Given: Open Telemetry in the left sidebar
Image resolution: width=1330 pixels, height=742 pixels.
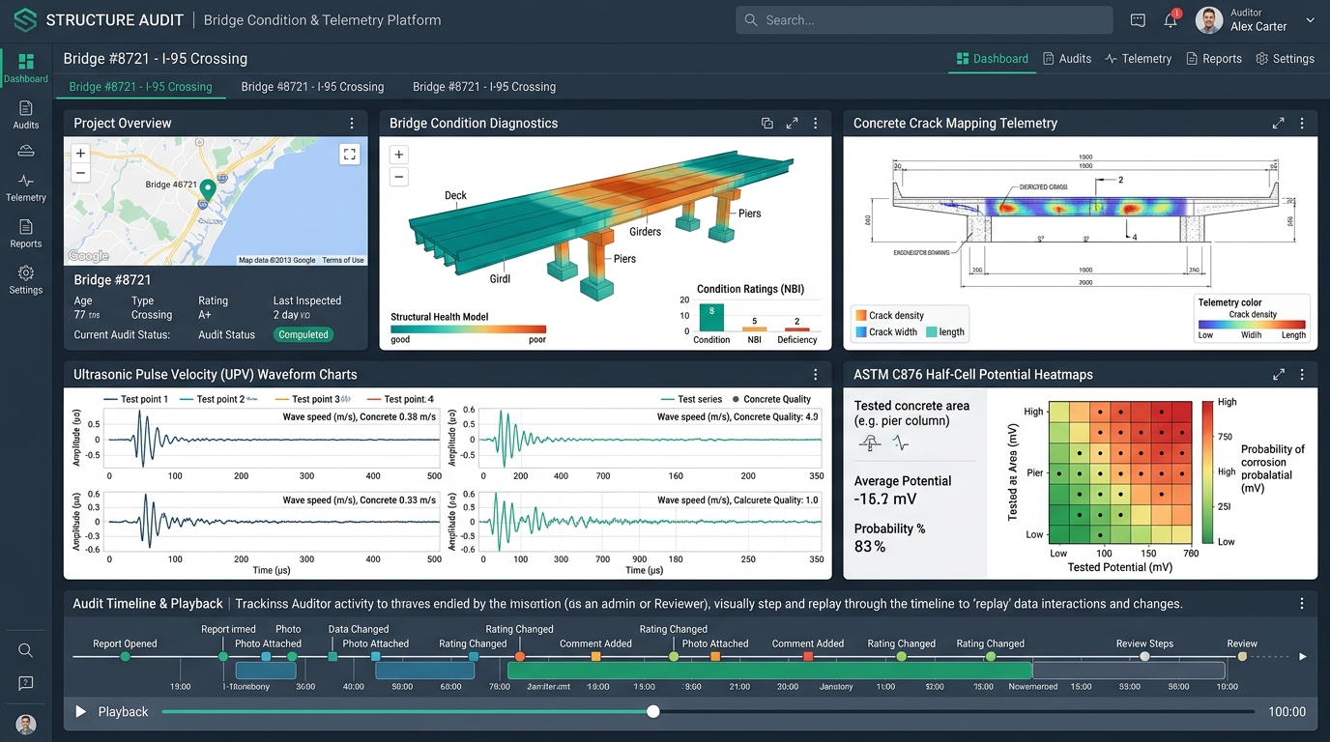Looking at the screenshot, I should click(x=26, y=187).
